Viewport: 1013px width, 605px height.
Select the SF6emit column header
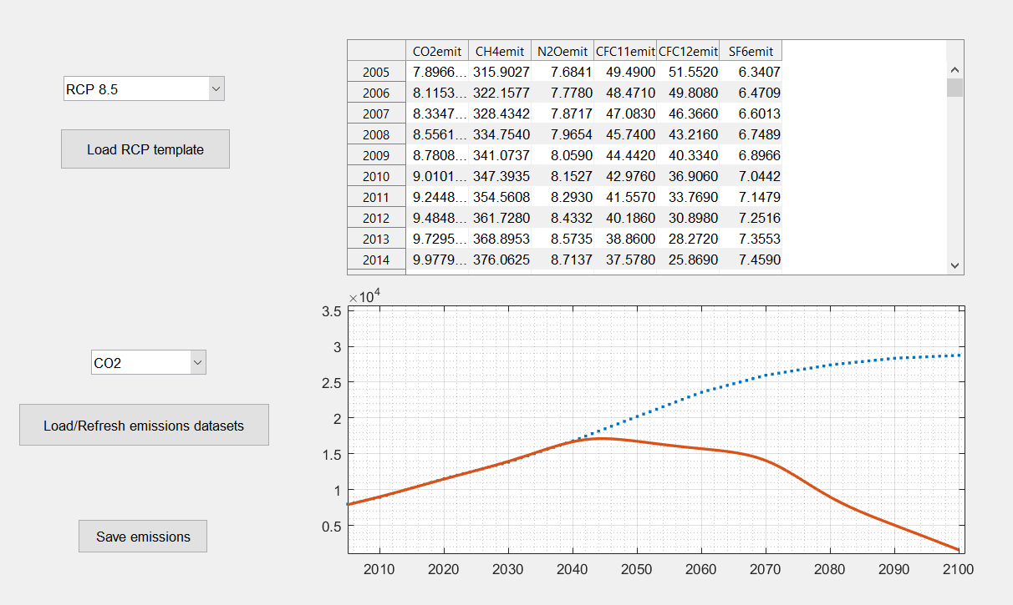coord(751,51)
